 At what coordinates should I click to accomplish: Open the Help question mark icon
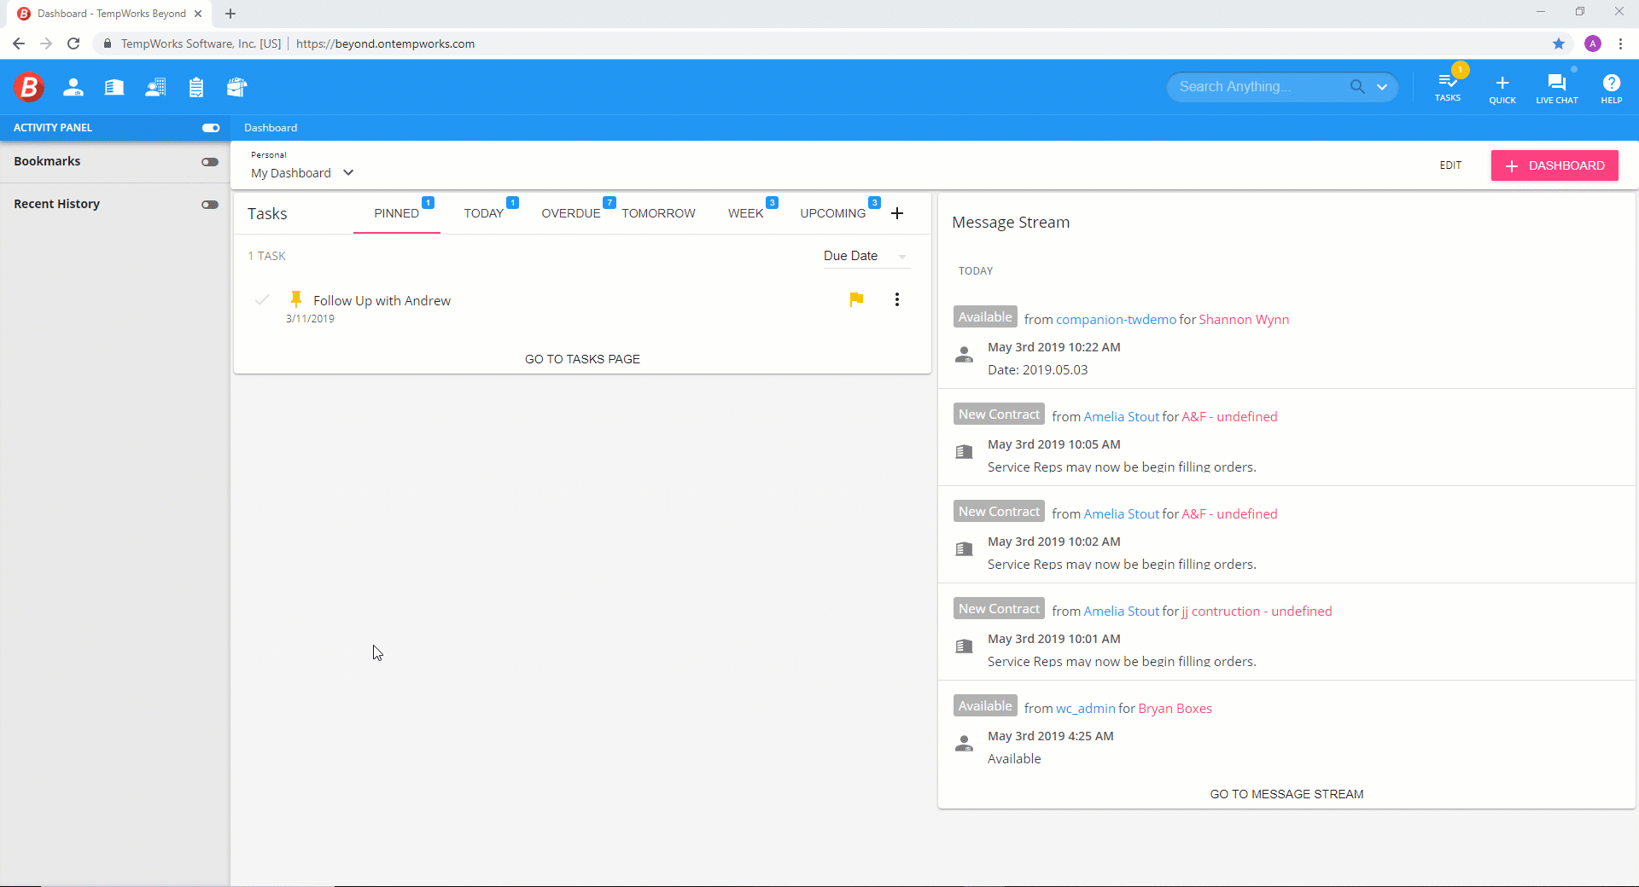pyautogui.click(x=1612, y=88)
